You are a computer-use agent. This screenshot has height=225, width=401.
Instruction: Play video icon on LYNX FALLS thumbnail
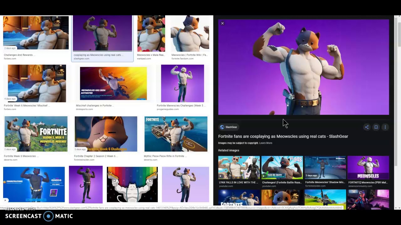click(x=221, y=176)
